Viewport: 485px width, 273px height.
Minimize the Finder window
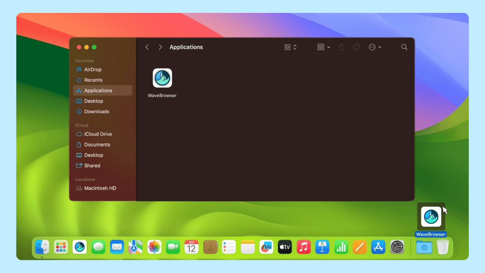[x=86, y=47]
